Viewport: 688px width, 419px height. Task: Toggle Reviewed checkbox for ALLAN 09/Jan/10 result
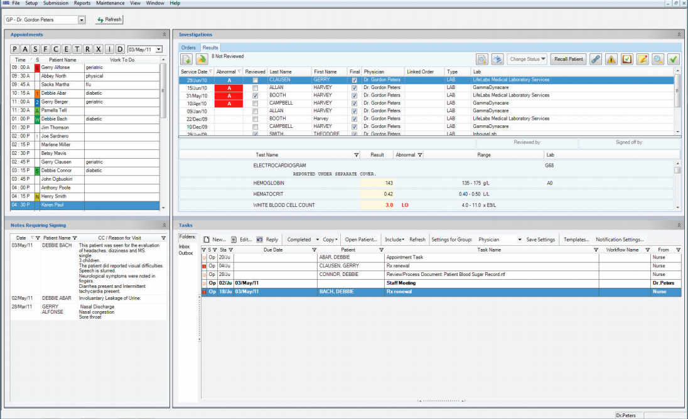coord(255,111)
